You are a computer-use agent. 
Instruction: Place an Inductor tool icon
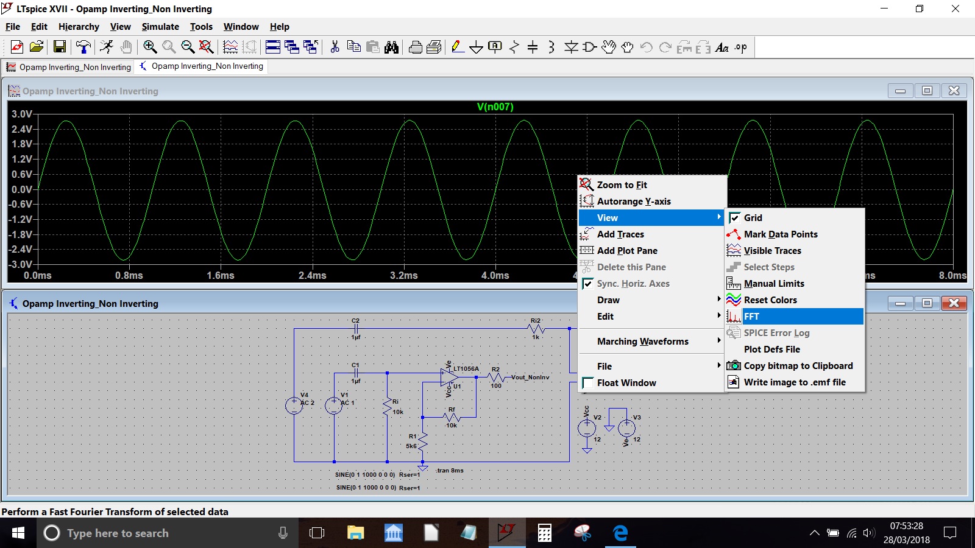(551, 47)
